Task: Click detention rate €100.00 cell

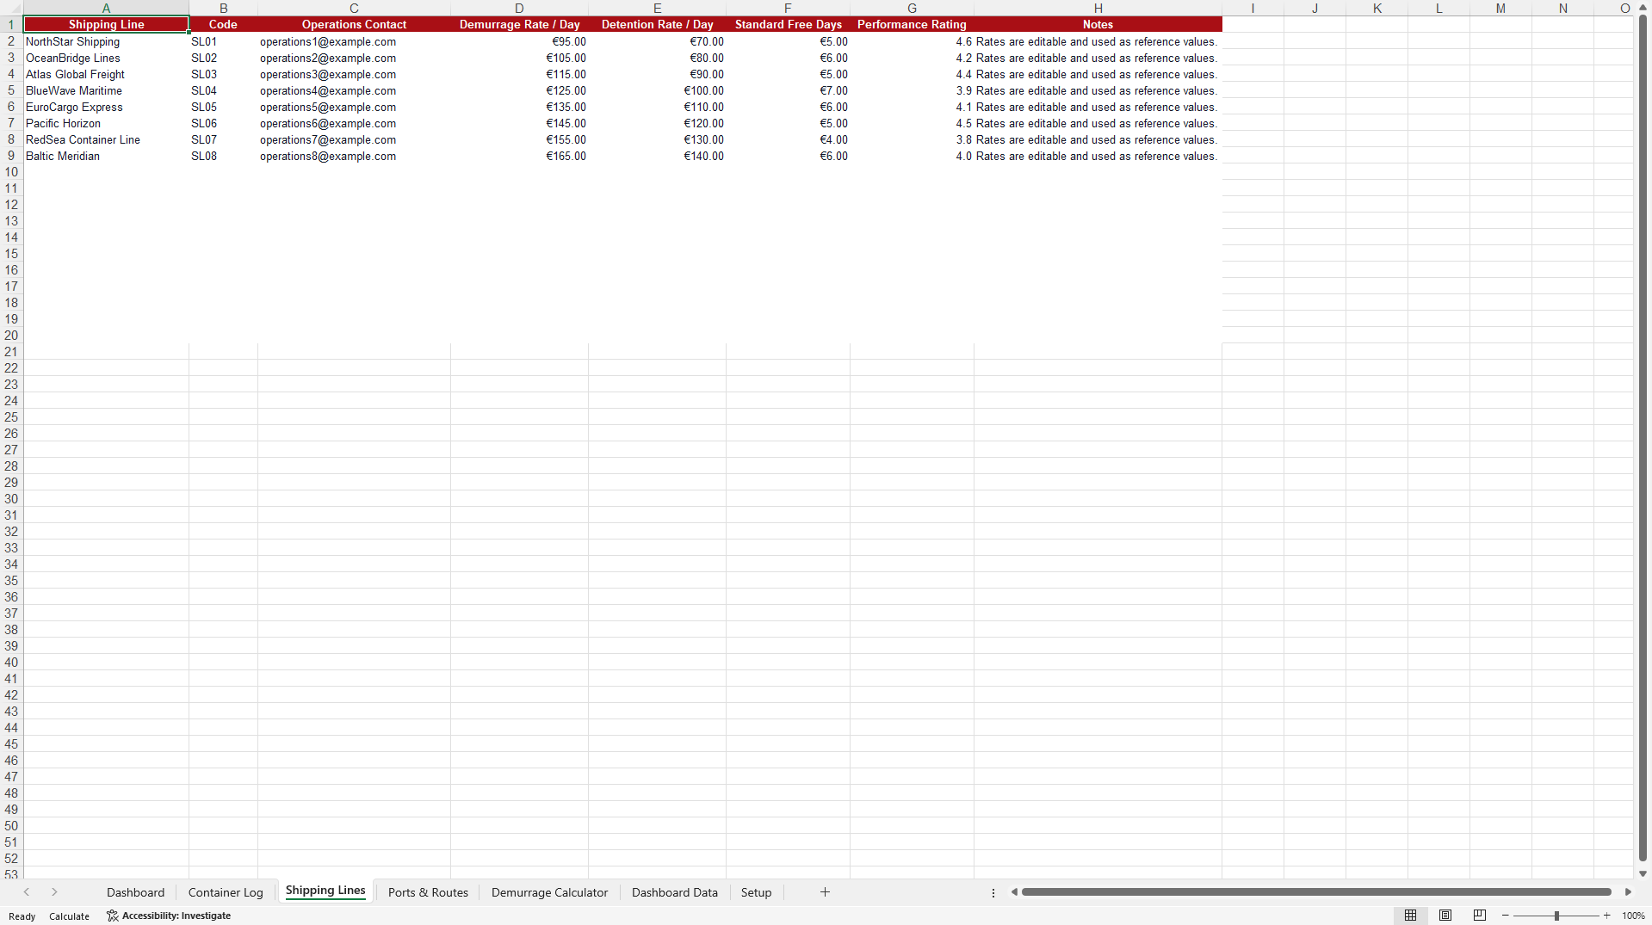Action: pyautogui.click(x=657, y=90)
